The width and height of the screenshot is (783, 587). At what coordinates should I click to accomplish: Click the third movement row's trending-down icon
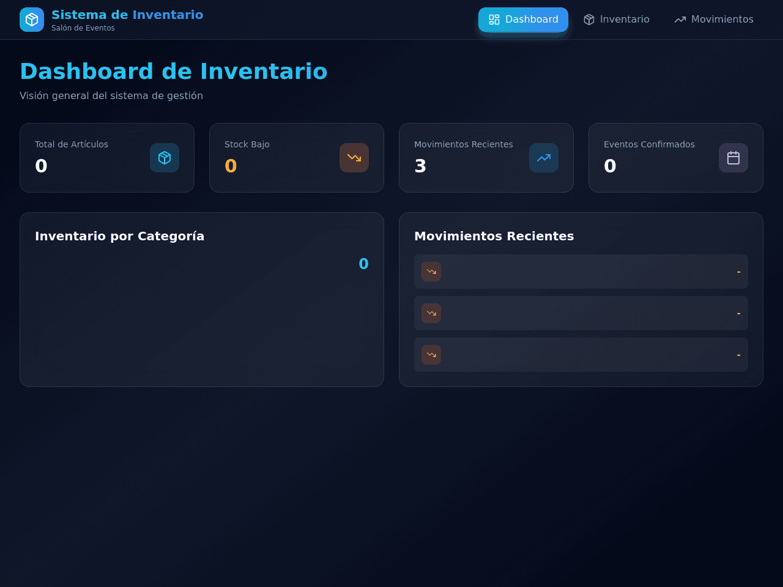pyautogui.click(x=431, y=355)
